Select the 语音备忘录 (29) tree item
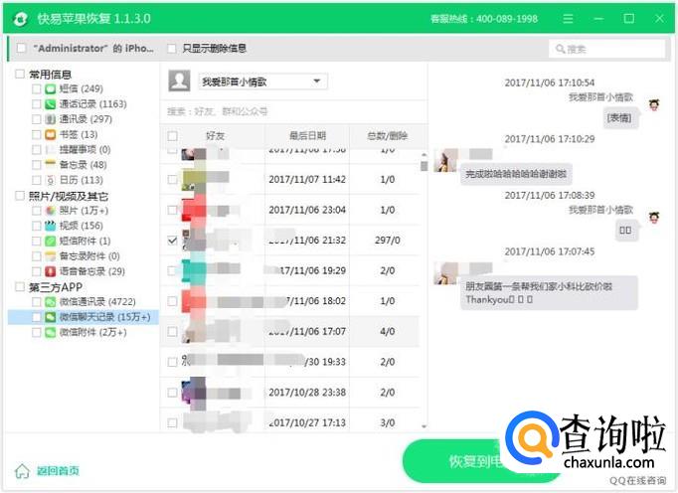The image size is (678, 493). [x=92, y=271]
